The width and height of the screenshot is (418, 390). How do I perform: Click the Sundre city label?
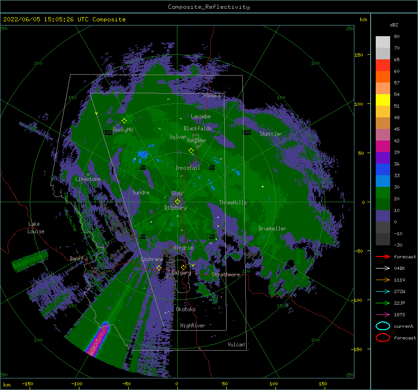(141, 192)
